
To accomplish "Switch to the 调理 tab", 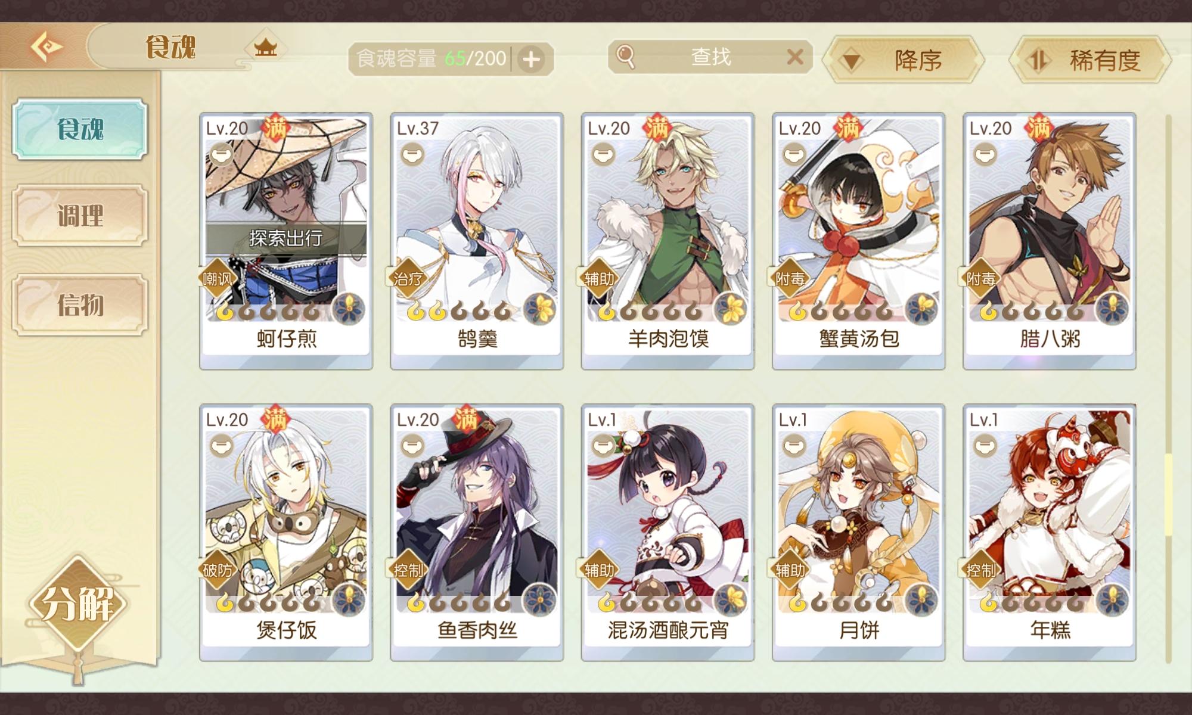I will 80,216.
